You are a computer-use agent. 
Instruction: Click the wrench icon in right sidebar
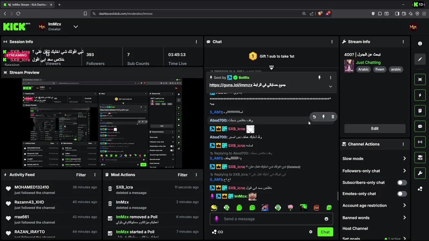(420, 173)
